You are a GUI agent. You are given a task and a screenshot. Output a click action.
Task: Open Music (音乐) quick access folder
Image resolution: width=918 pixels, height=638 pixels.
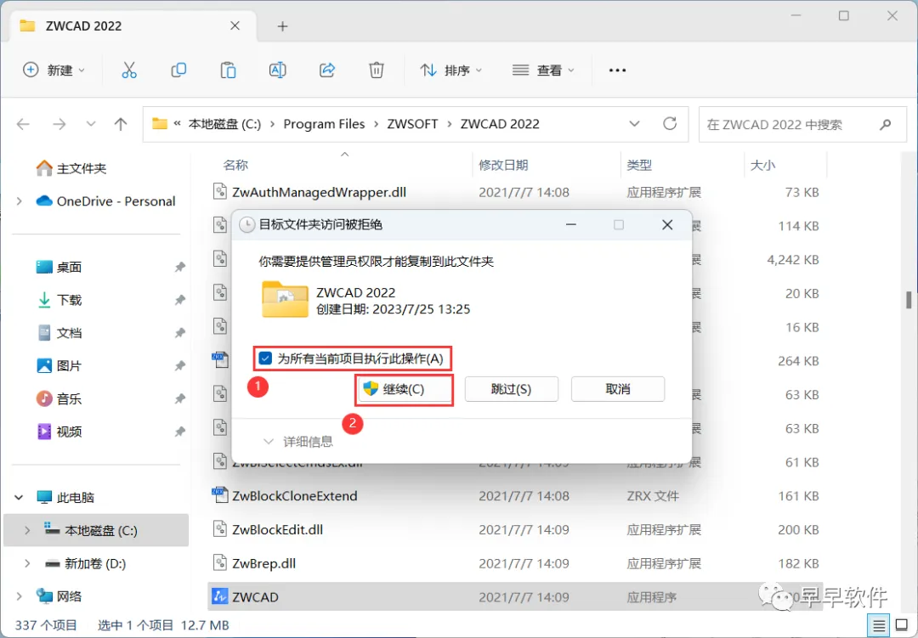pyautogui.click(x=59, y=399)
